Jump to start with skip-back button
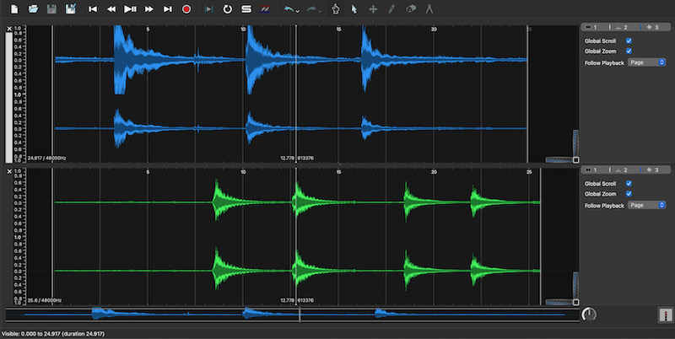The image size is (675, 339). pyautogui.click(x=93, y=8)
